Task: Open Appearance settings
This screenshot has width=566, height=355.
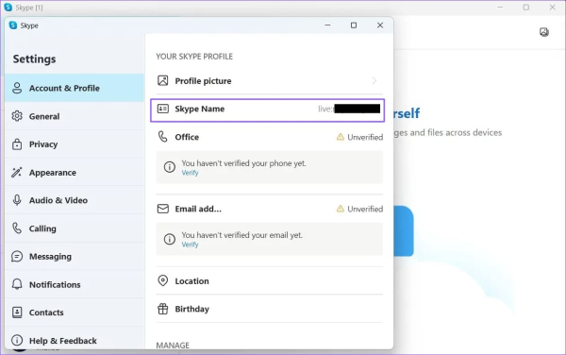Action: tap(75, 172)
